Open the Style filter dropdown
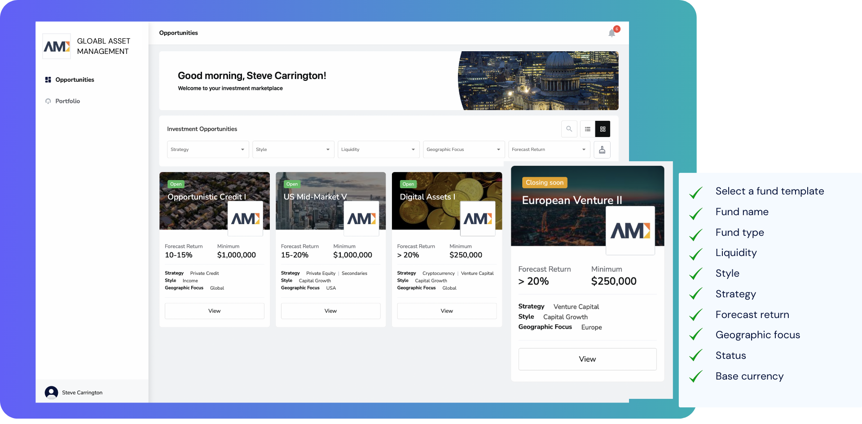The height and width of the screenshot is (424, 862). [293, 150]
